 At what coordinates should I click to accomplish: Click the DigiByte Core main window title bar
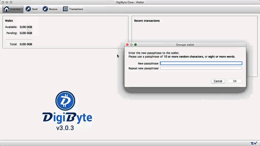pos(130,2)
